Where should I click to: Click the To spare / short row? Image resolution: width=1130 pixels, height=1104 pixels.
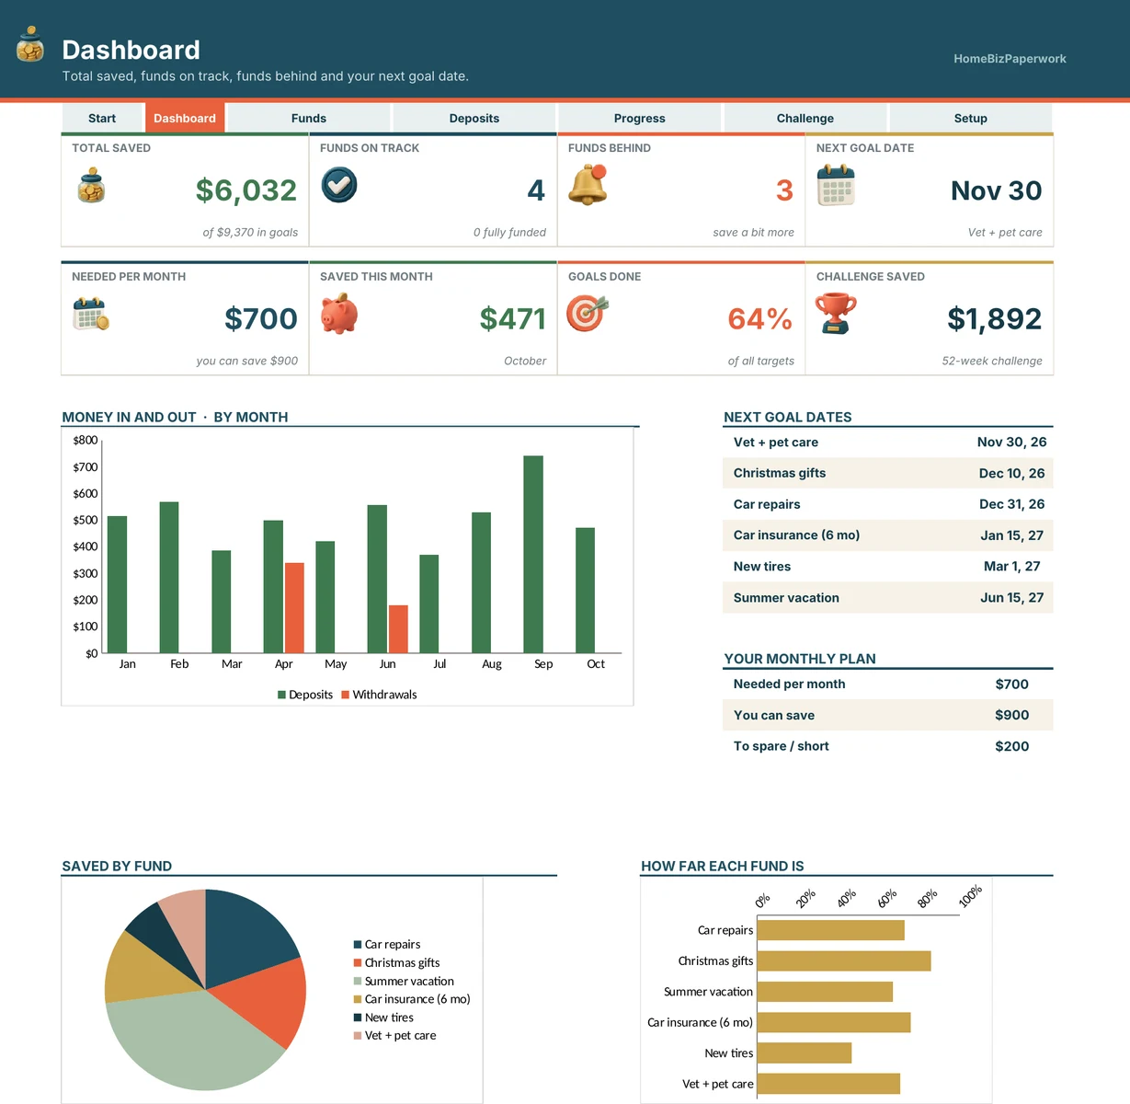(x=888, y=746)
